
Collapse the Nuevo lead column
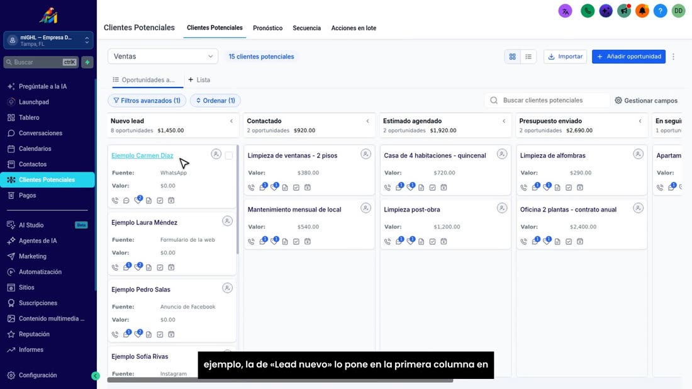[232, 121]
